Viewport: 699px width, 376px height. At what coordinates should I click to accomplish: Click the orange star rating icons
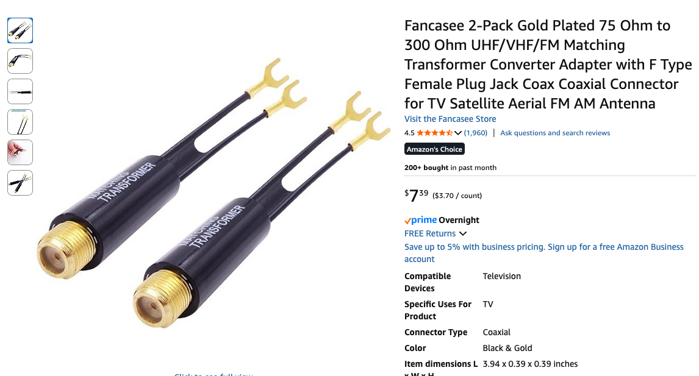[x=435, y=133]
